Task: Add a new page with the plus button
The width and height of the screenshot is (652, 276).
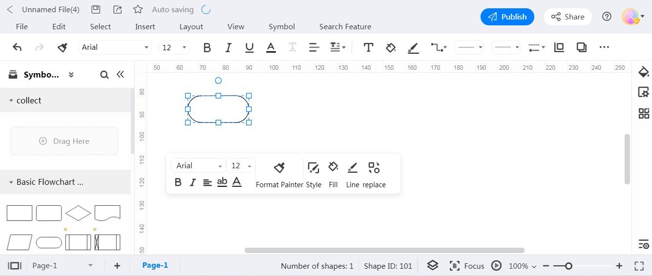Action: pyautogui.click(x=117, y=266)
